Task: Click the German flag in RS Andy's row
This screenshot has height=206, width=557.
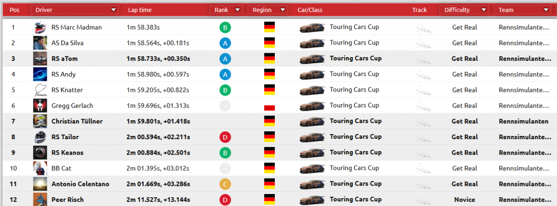Action: [269, 74]
